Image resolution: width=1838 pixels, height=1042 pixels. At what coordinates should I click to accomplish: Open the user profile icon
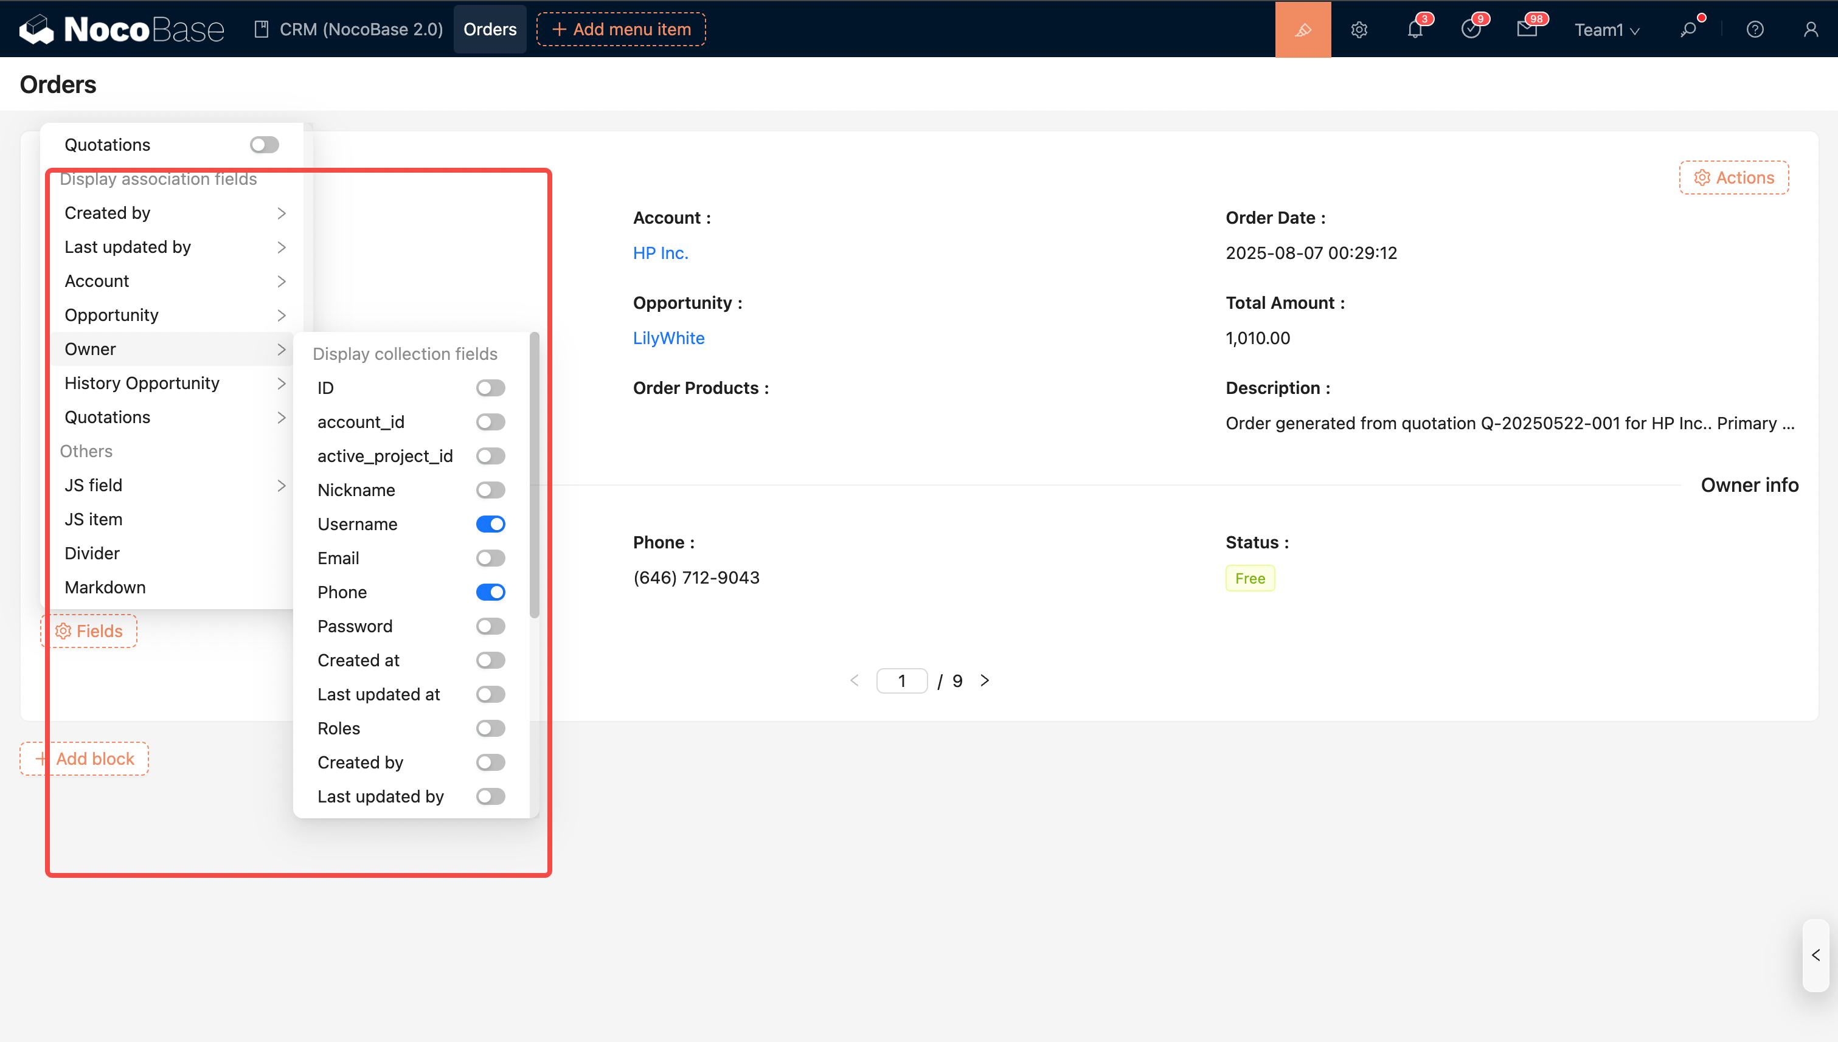pyautogui.click(x=1810, y=29)
